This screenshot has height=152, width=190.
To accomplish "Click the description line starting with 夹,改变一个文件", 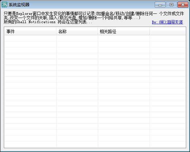I will (x=72, y=18).
